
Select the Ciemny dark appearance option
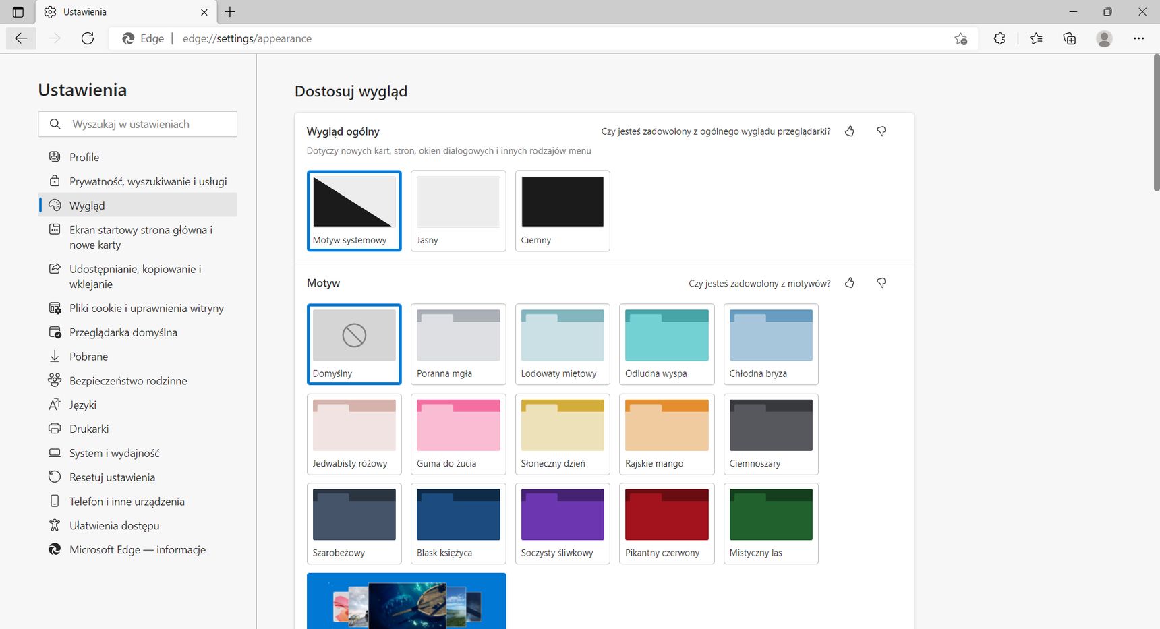(562, 210)
